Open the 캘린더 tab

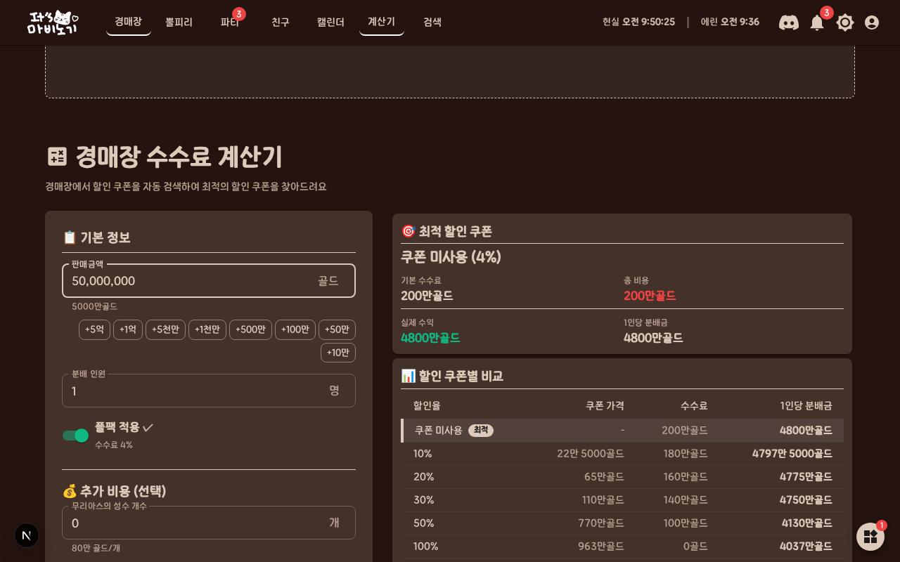point(330,22)
